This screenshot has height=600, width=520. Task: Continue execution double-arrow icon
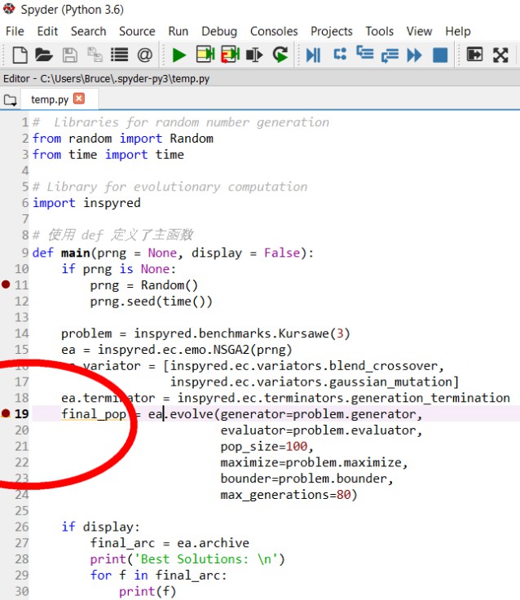tap(414, 55)
